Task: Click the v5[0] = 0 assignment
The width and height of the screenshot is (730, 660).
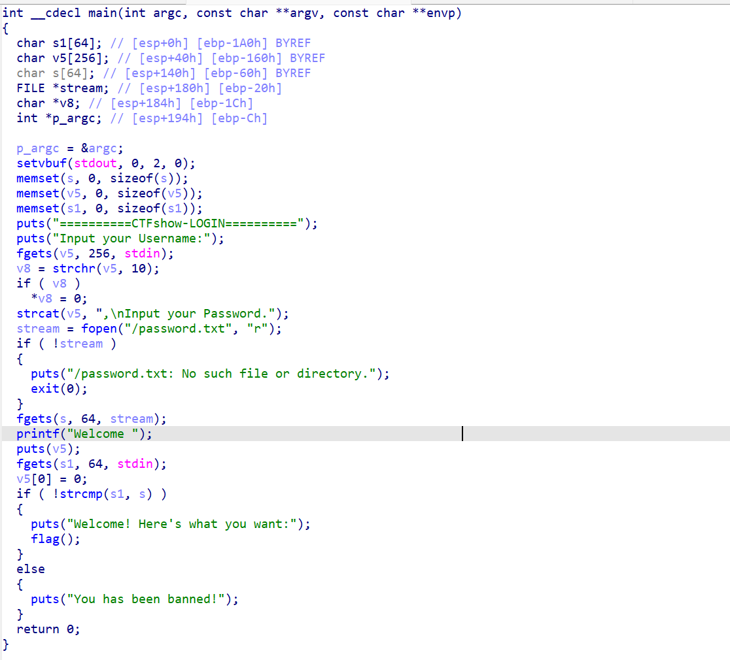Action: click(x=52, y=479)
